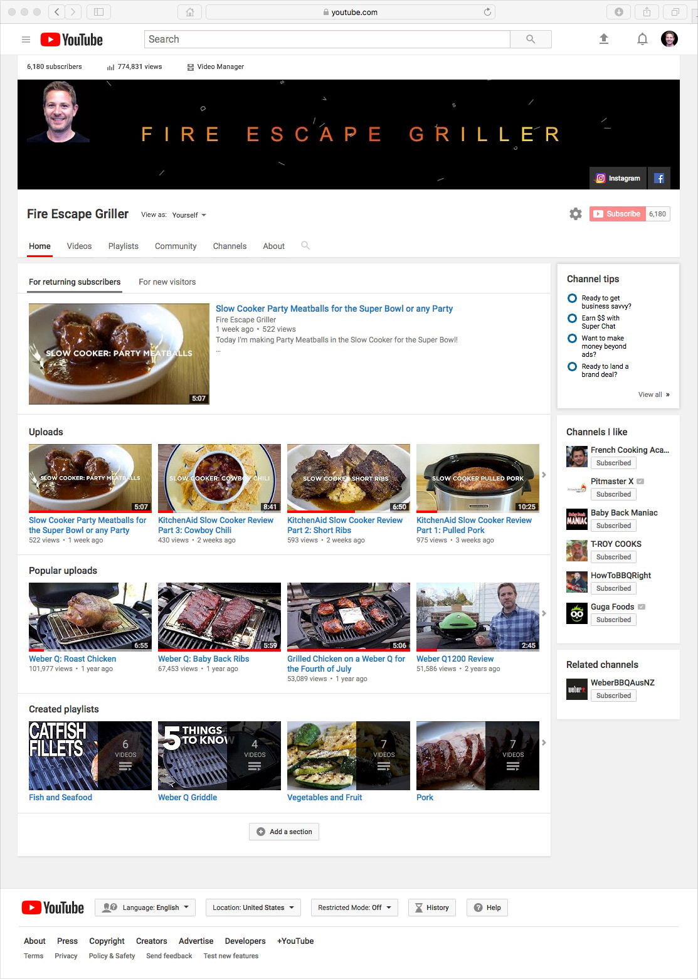
Task: Toggle Subscribed for HowToBBQRight
Action: click(x=613, y=588)
